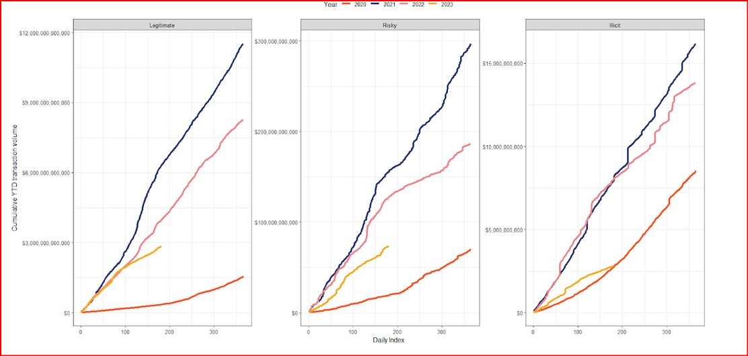Click the '$0' label of the Risky panel
748x356 pixels.
pyautogui.click(x=295, y=313)
